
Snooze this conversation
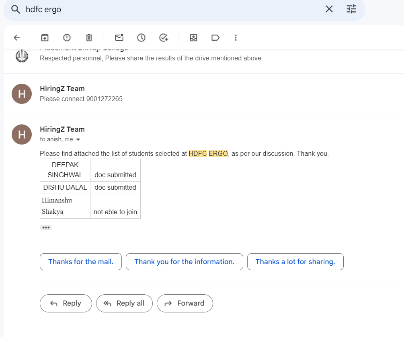point(141,38)
